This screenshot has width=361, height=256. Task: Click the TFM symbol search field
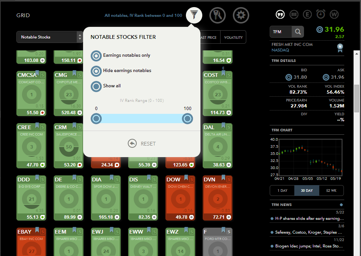[281, 32]
